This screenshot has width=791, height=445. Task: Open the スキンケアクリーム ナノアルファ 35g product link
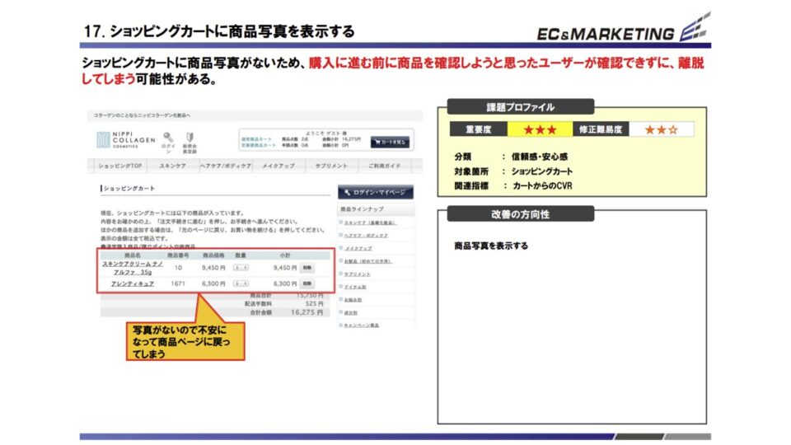click(132, 268)
